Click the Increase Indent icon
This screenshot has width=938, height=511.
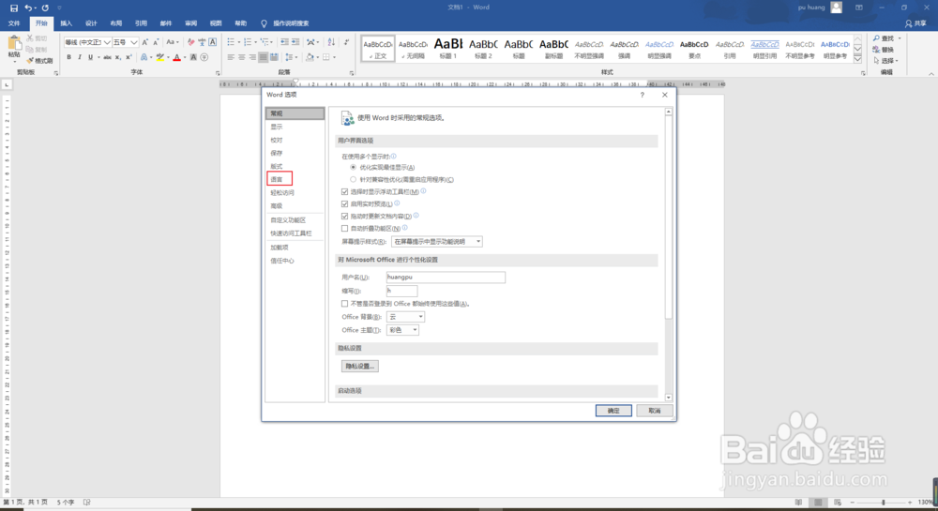(295, 42)
